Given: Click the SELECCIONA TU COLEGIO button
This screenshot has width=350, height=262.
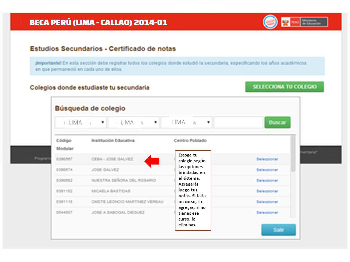Looking at the screenshot, I should [285, 87].
